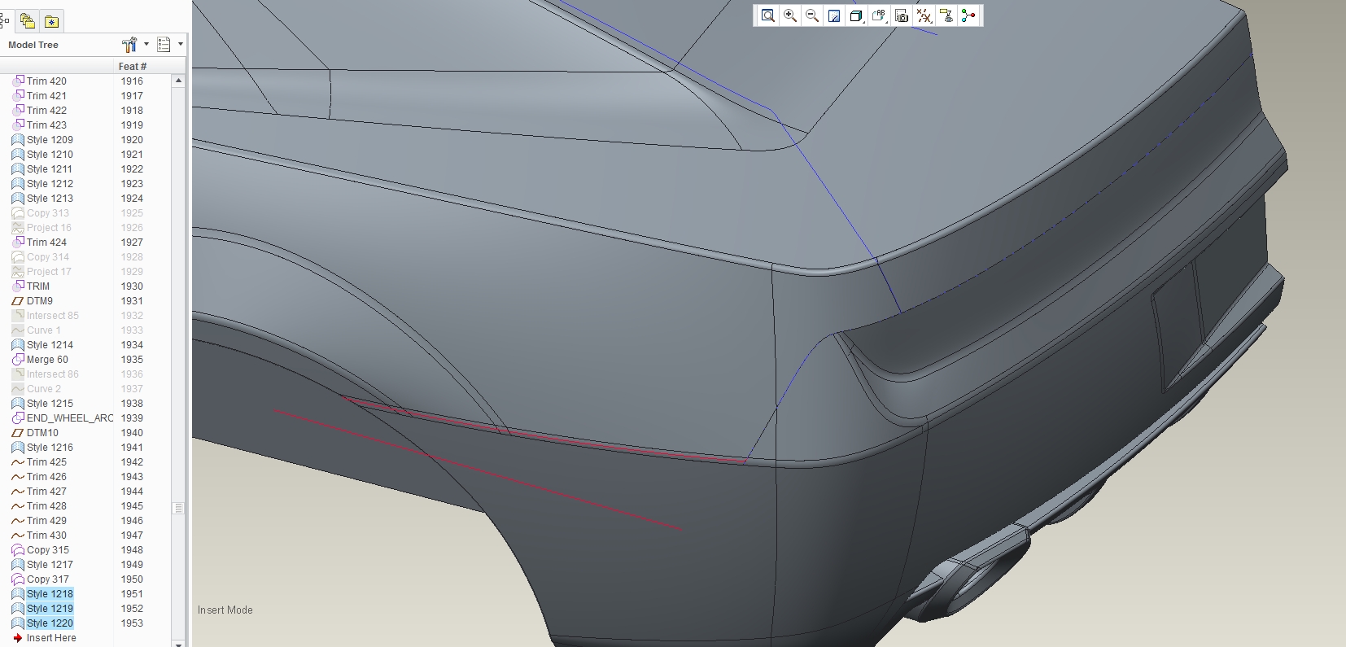Click the View Manager camera icon
Screen dimensions: 1346x647
click(x=901, y=15)
